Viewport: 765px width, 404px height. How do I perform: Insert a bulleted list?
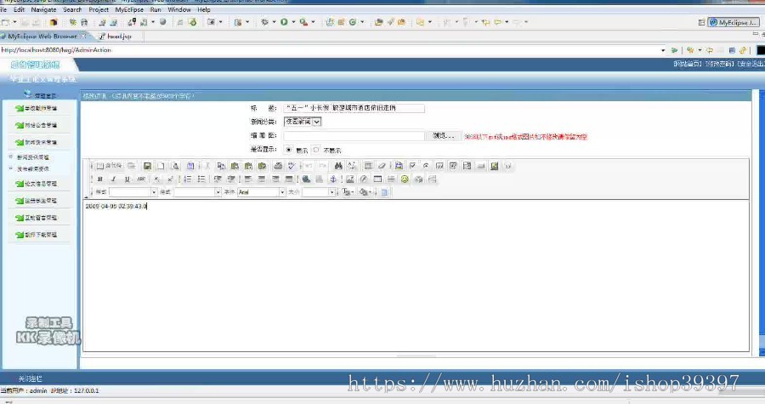point(201,179)
